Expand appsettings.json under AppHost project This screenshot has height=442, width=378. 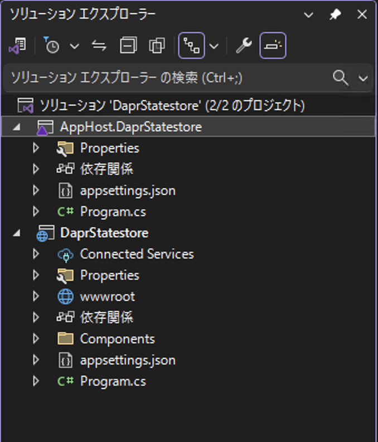pyautogui.click(x=36, y=190)
